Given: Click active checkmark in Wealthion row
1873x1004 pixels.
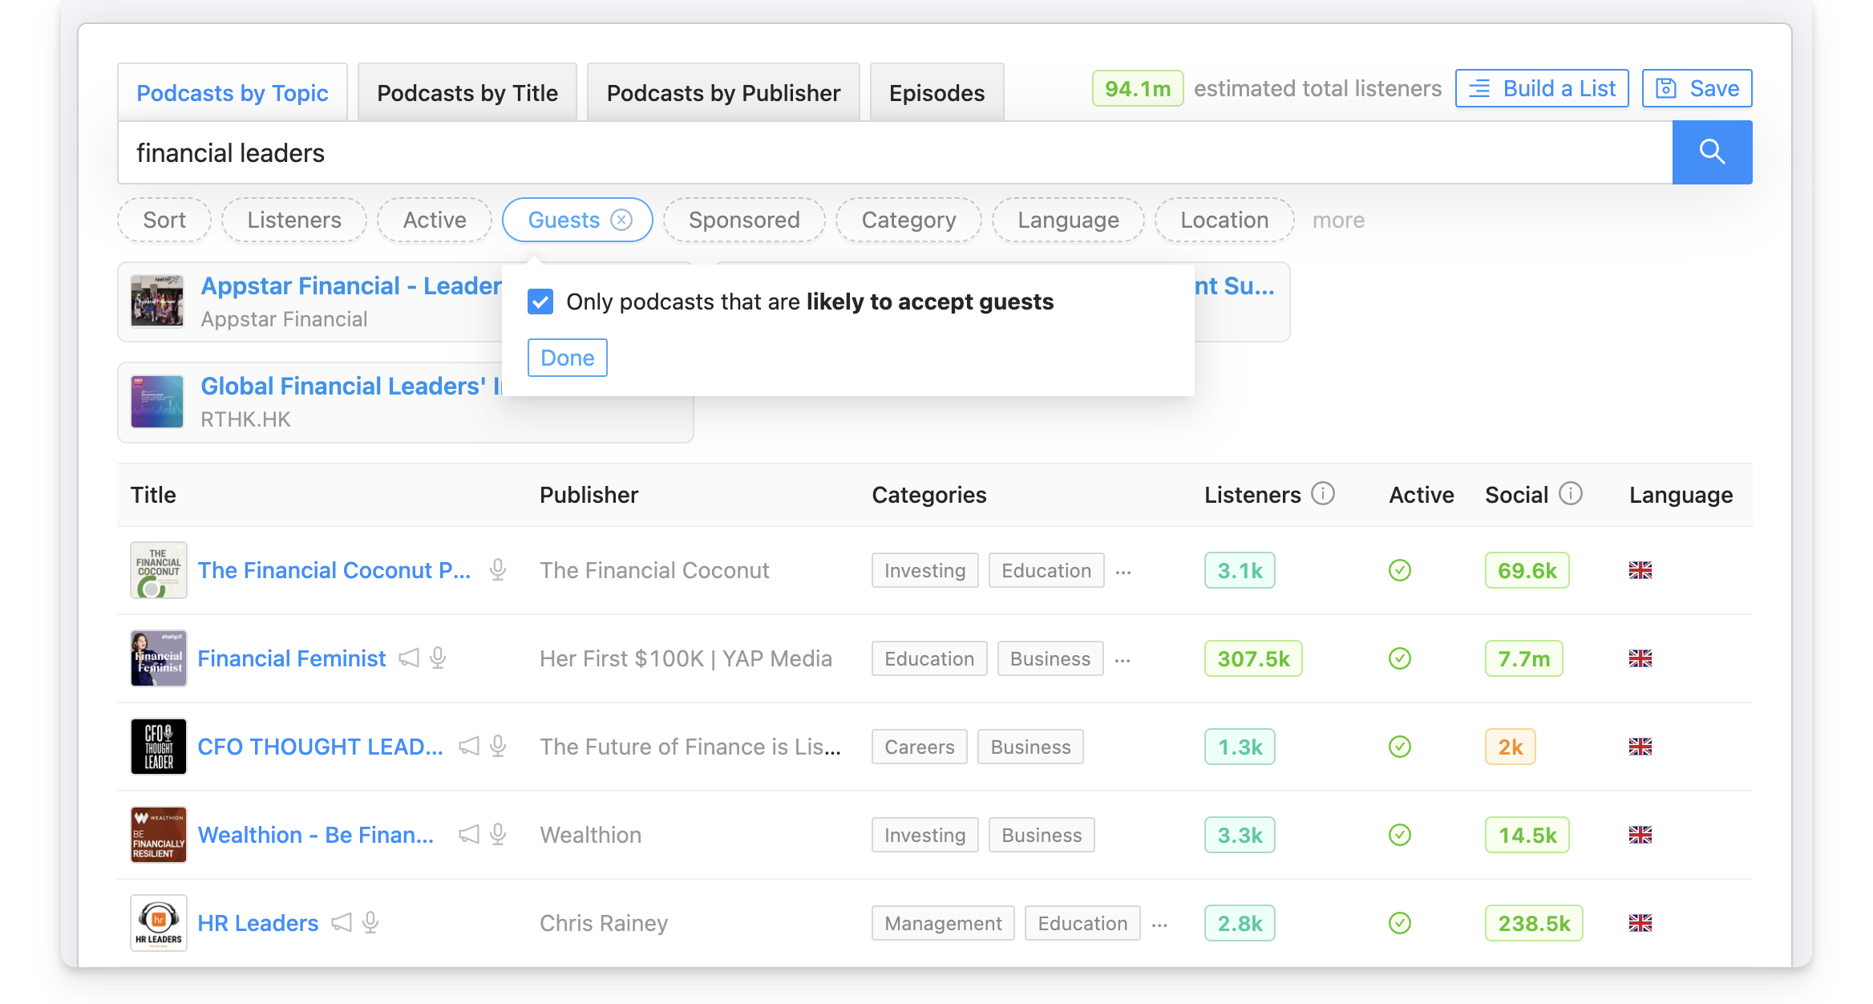Looking at the screenshot, I should pos(1400,835).
